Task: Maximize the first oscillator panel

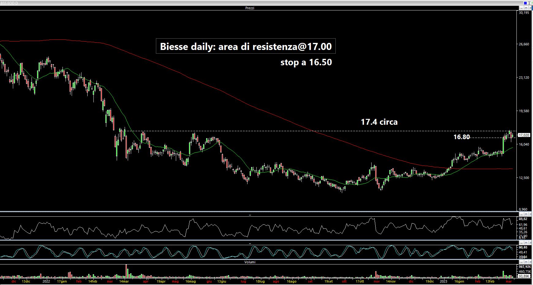Action: (x=526, y=215)
